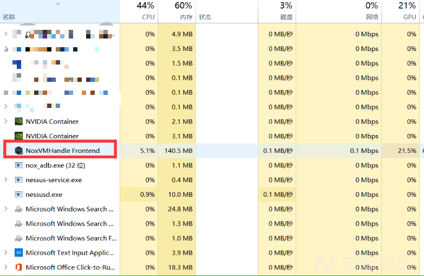
Task: Expand the Microsoft Text Input Application group
Action: (x=6, y=253)
